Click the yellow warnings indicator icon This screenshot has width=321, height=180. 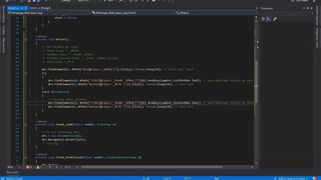(x=38, y=167)
